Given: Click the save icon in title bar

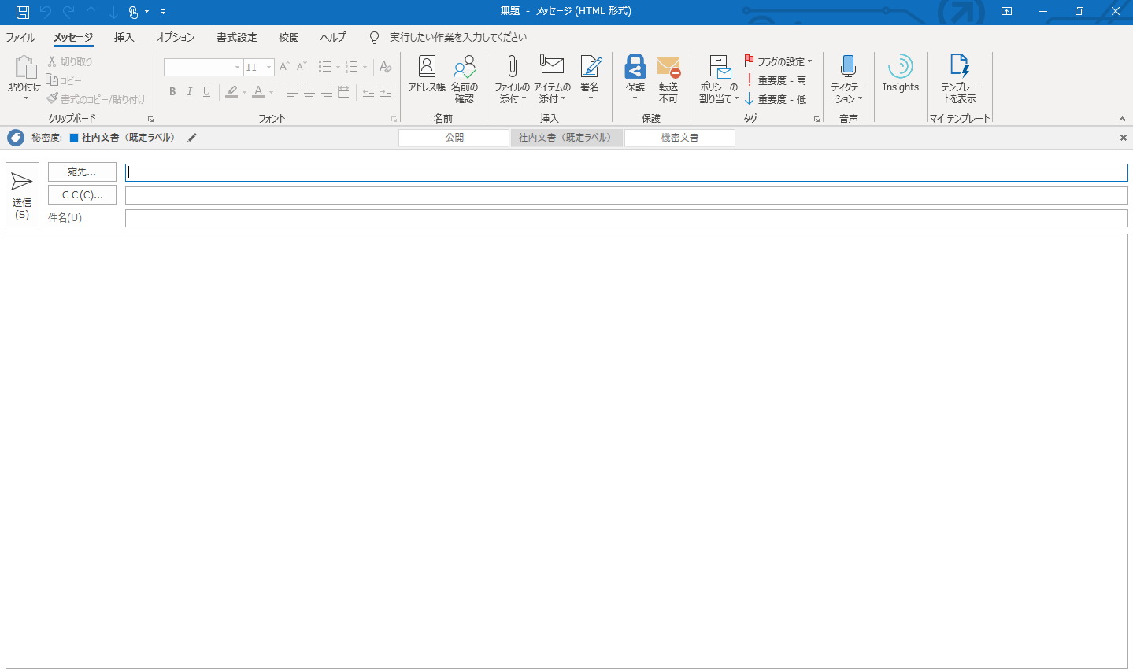Looking at the screenshot, I should (x=23, y=12).
